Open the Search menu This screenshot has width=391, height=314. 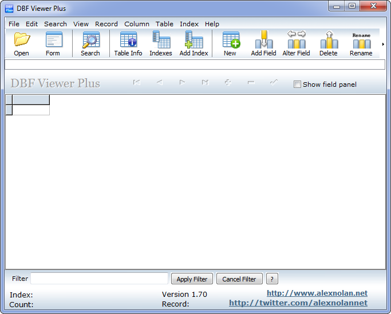56,24
